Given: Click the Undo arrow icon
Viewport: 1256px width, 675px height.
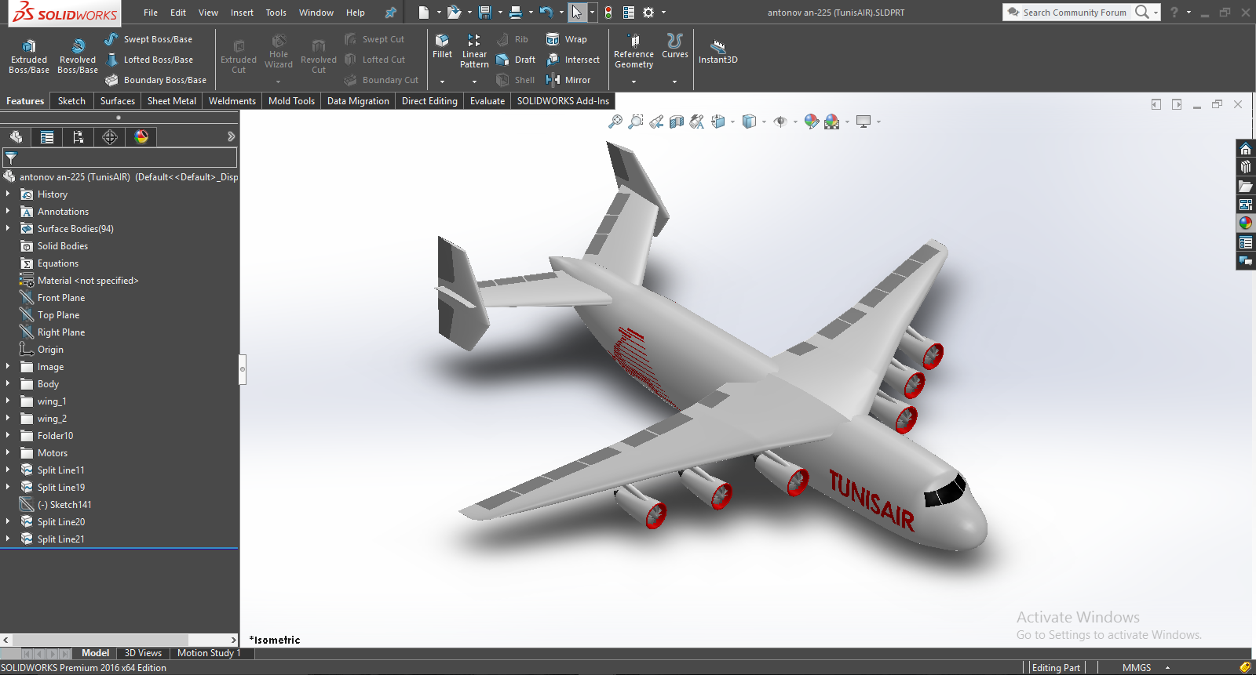Looking at the screenshot, I should click(546, 13).
